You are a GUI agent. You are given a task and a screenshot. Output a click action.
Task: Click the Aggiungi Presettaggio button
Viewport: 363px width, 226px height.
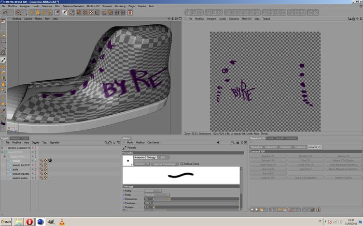click(164, 164)
